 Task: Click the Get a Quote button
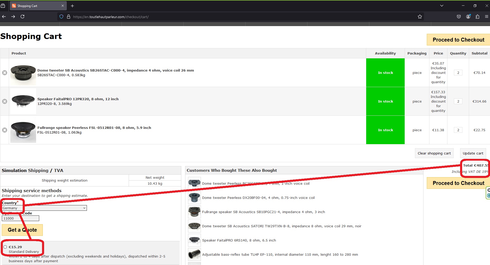(22, 230)
